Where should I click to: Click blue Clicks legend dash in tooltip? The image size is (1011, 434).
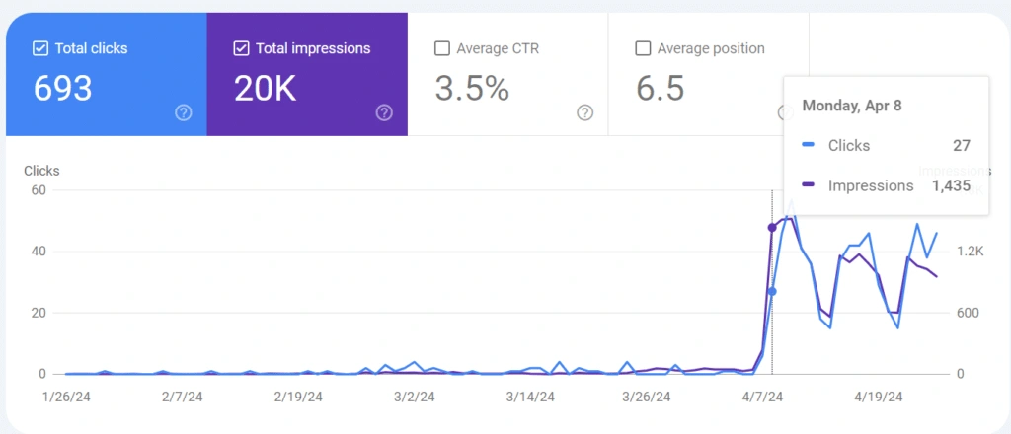tap(810, 146)
